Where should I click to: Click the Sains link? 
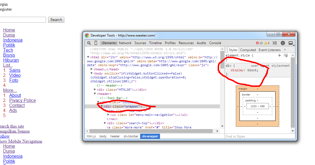pos(15,70)
